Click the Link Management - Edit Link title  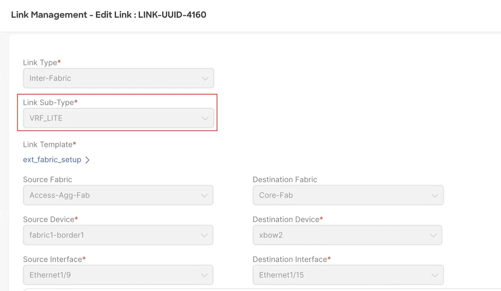pos(108,15)
